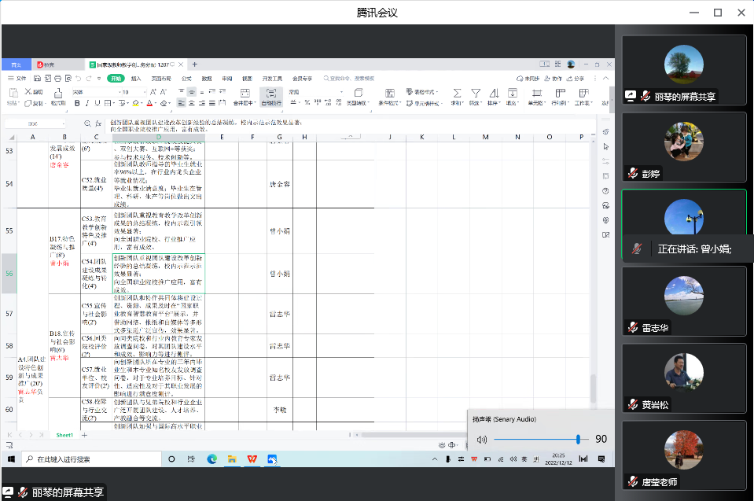Open the table style (表格样式) dropdown
The width and height of the screenshot is (754, 501).
(x=421, y=91)
